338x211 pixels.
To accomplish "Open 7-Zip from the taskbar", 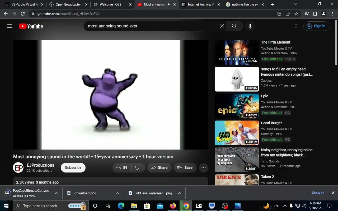I will coord(199,206).
